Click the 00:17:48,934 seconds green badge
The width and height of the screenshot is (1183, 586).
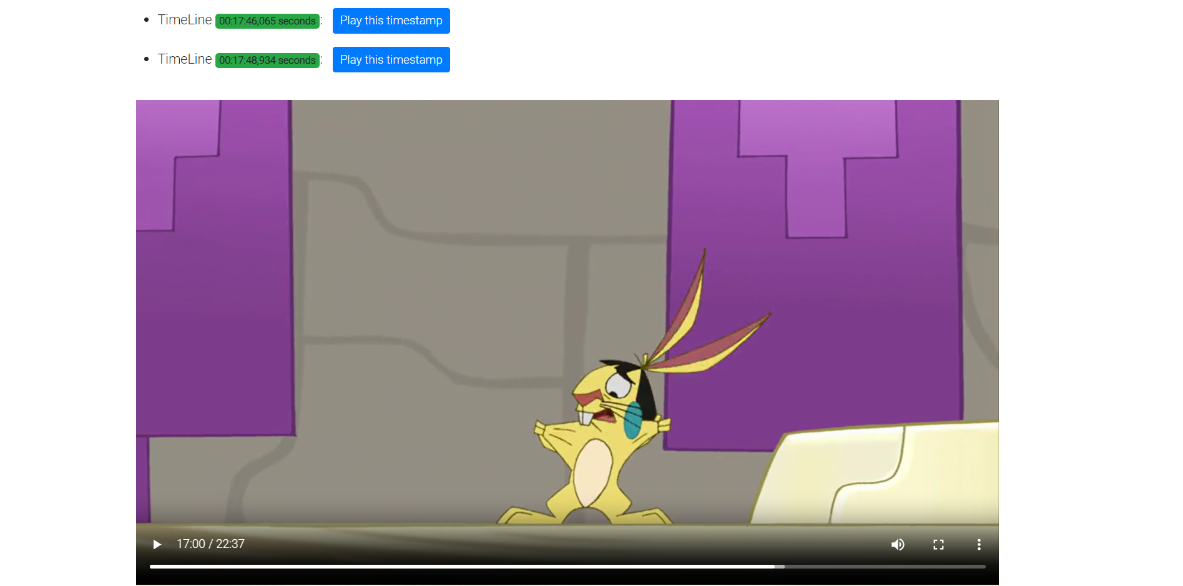(x=267, y=61)
